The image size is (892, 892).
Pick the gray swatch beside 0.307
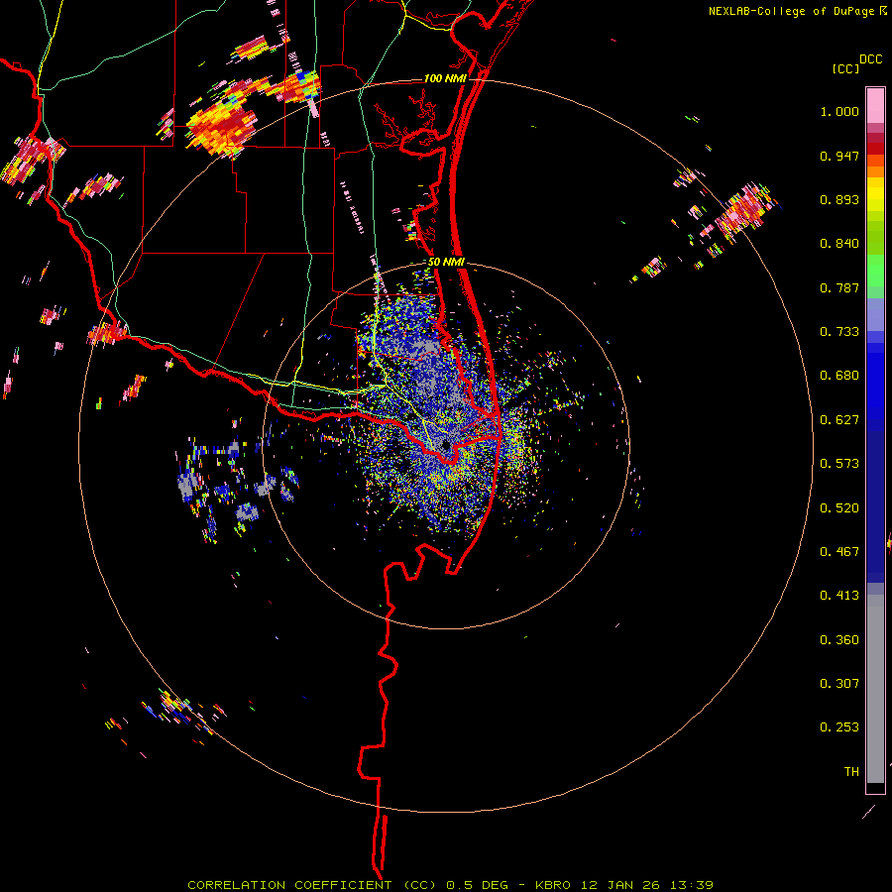(875, 689)
